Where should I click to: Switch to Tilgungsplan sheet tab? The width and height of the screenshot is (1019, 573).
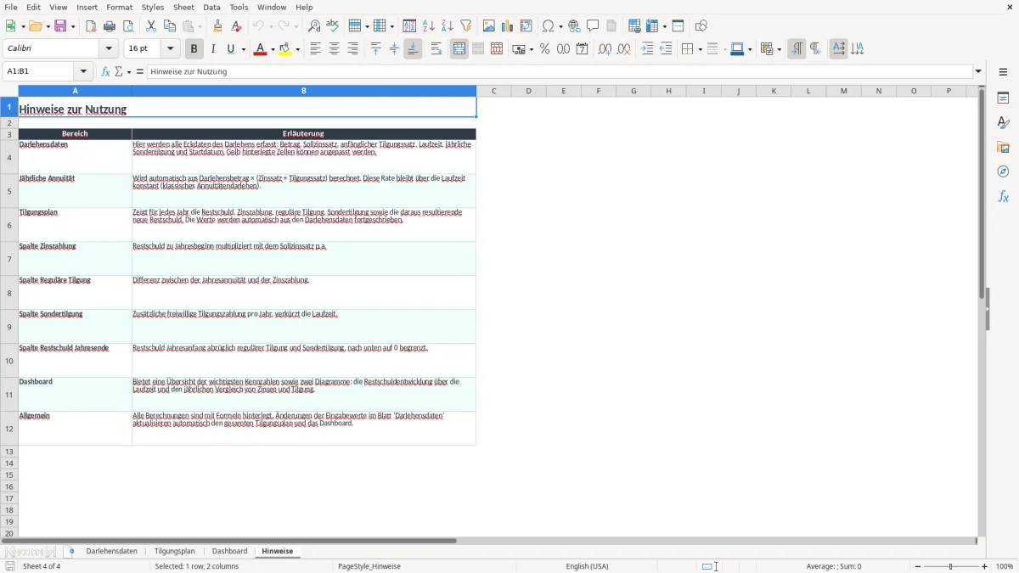[174, 551]
